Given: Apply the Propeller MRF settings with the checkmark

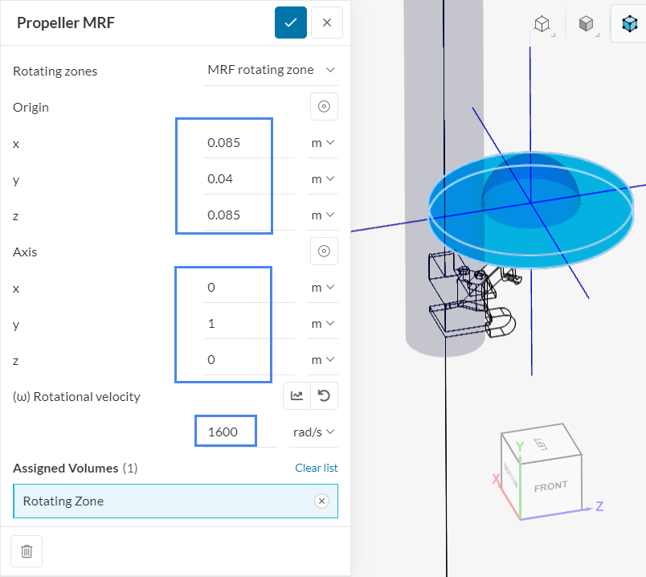Looking at the screenshot, I should (x=290, y=23).
